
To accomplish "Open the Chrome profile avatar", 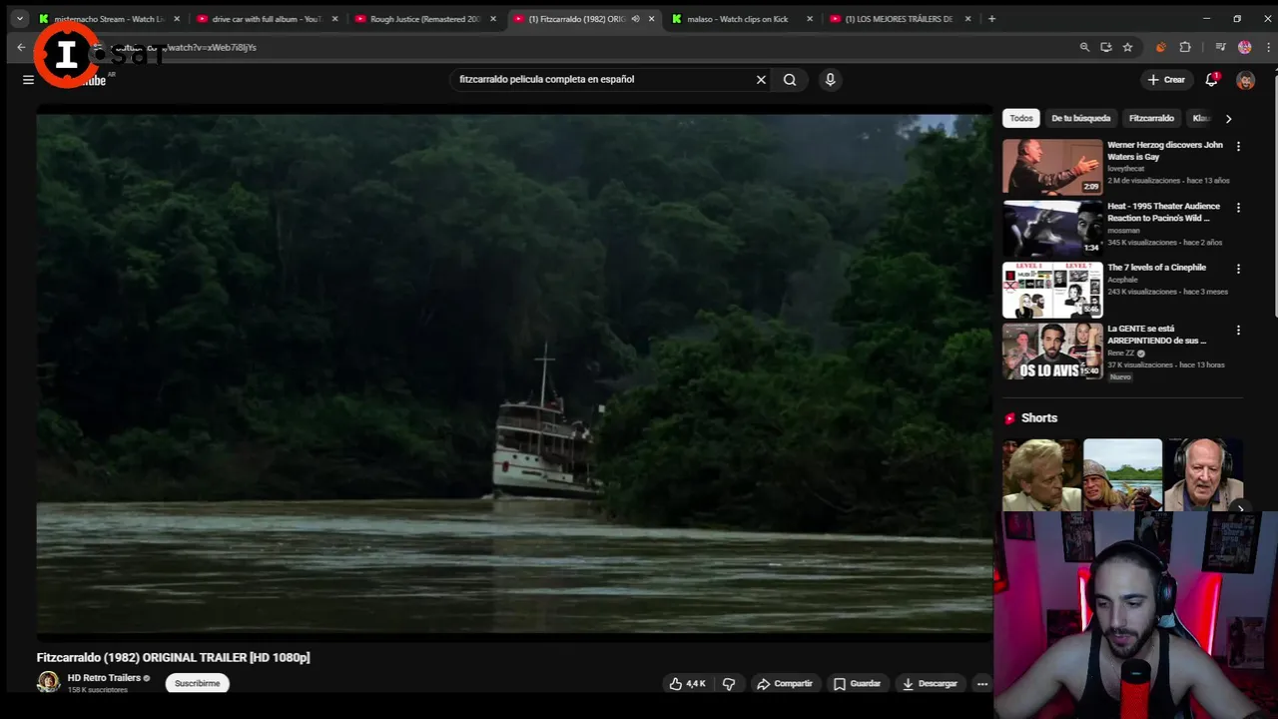I will (x=1244, y=47).
